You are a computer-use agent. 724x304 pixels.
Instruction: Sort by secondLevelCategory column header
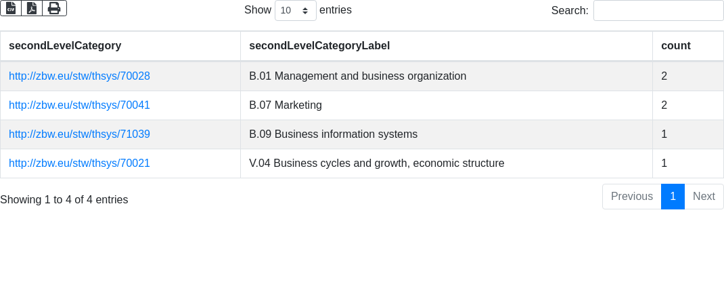coord(65,46)
